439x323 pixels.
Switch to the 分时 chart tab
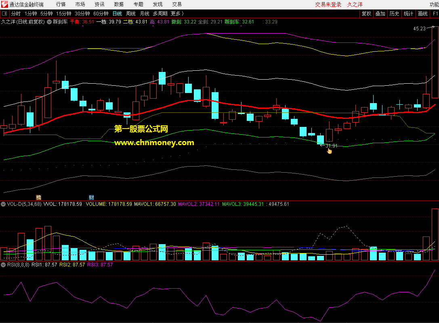tap(16, 13)
